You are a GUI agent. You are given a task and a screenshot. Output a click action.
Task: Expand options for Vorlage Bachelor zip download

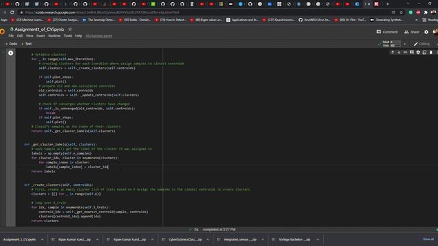[318, 239]
